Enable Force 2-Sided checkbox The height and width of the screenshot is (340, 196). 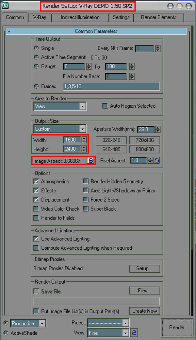click(86, 200)
